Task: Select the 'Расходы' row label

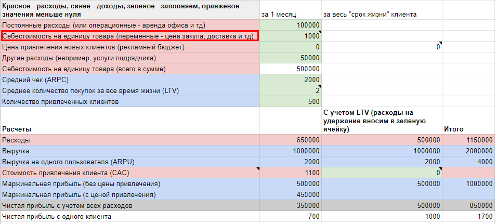Action: pos(130,140)
